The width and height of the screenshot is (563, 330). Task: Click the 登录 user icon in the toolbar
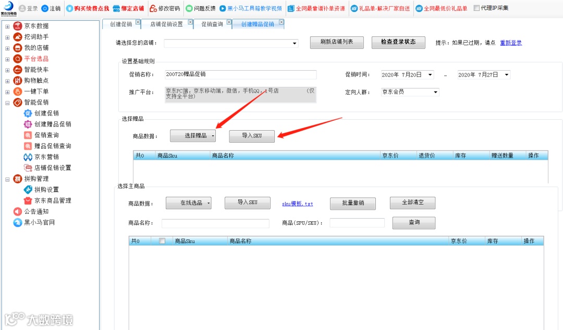point(22,8)
